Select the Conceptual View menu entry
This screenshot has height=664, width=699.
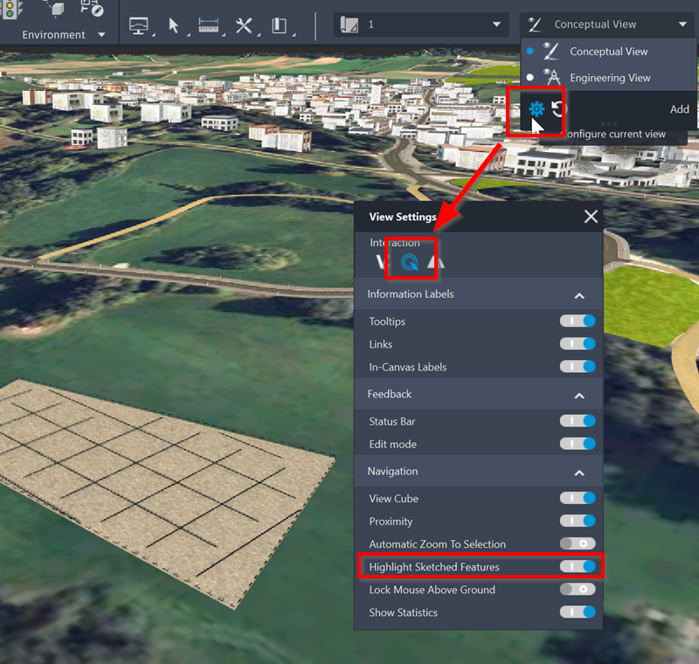[612, 52]
